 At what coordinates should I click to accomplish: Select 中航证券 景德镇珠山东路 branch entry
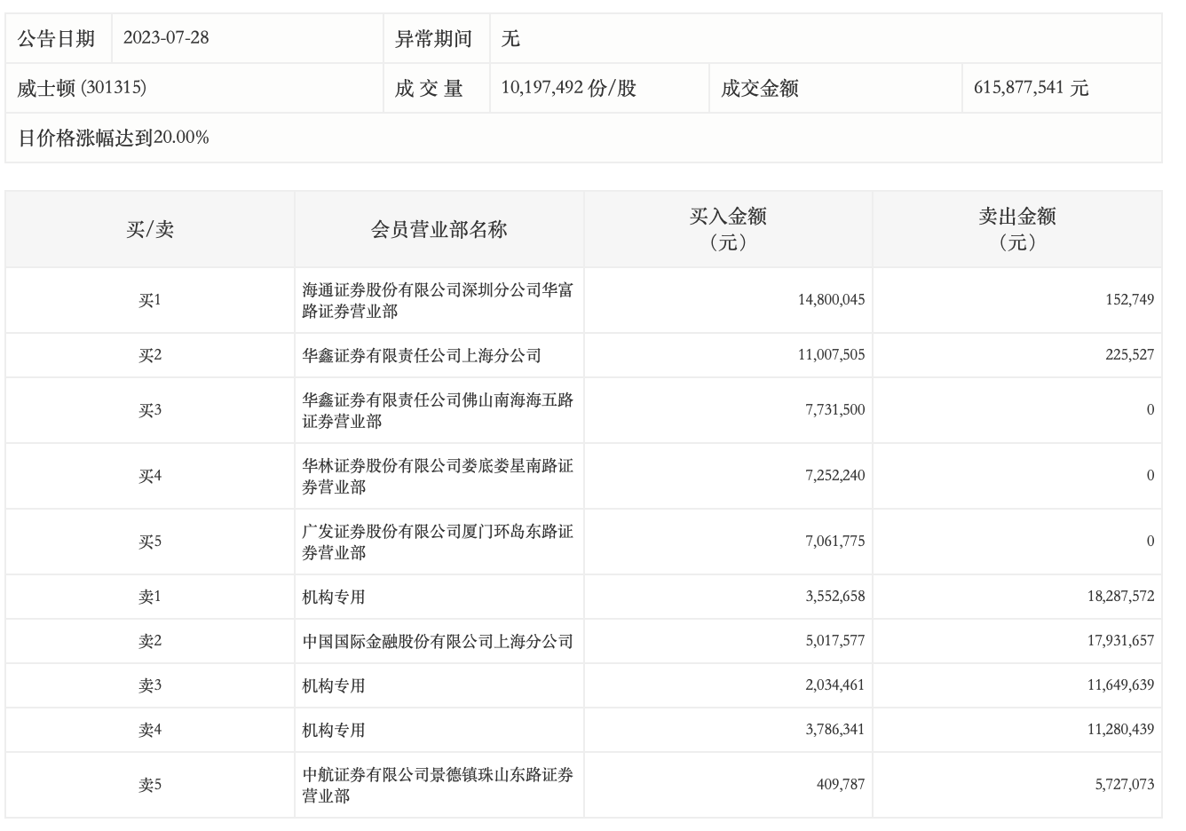pyautogui.click(x=438, y=785)
